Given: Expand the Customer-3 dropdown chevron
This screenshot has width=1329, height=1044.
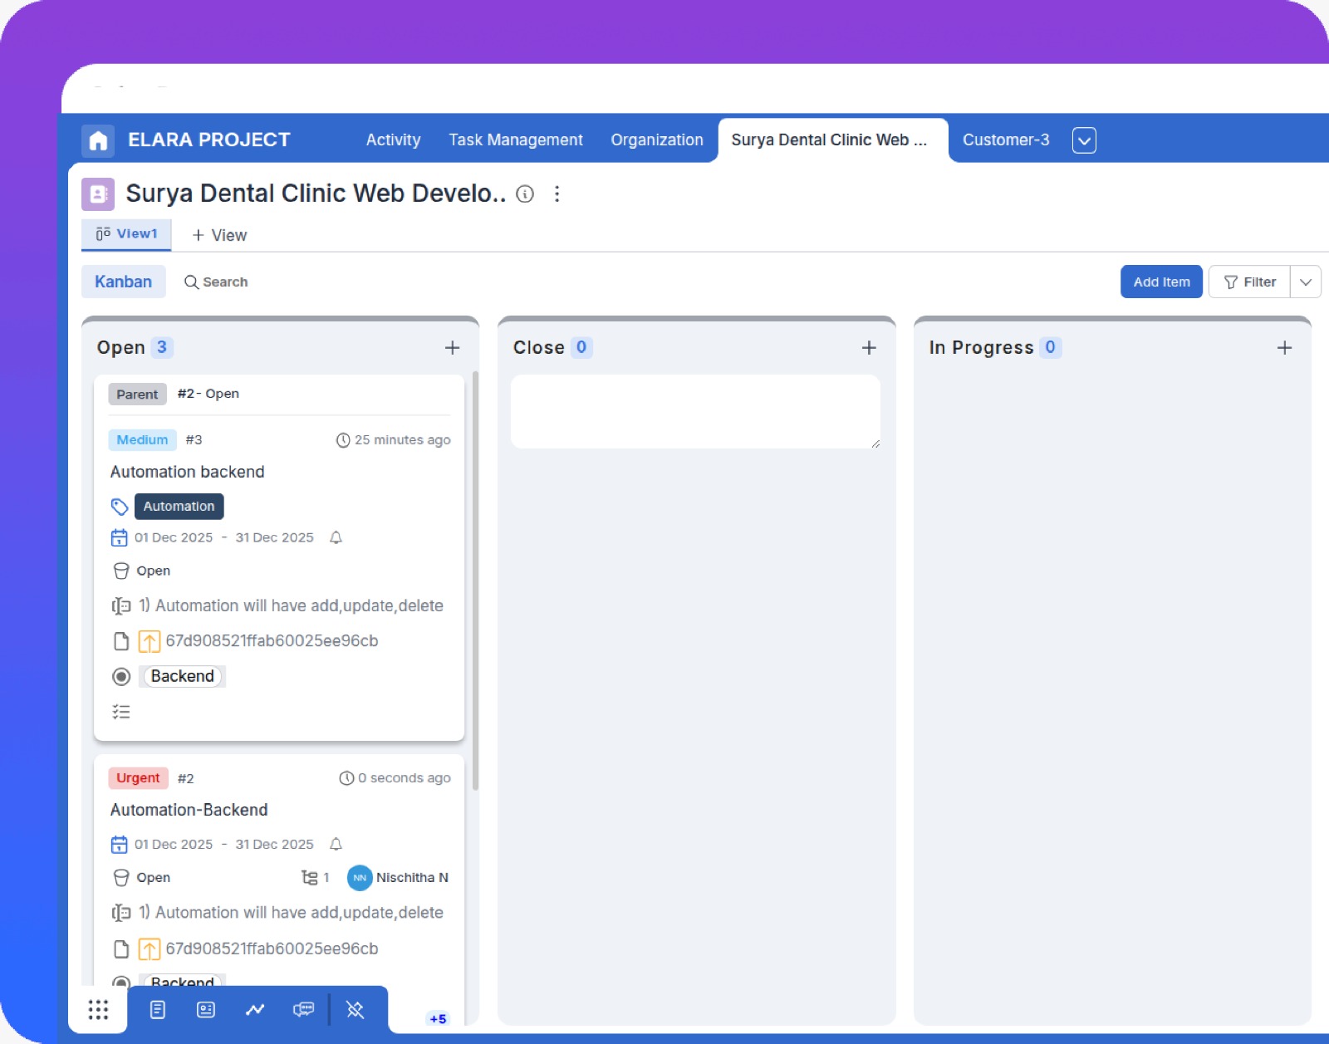Looking at the screenshot, I should pos(1085,140).
